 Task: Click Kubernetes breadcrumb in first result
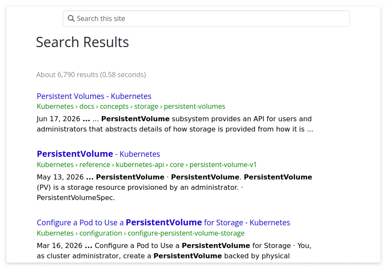click(55, 106)
